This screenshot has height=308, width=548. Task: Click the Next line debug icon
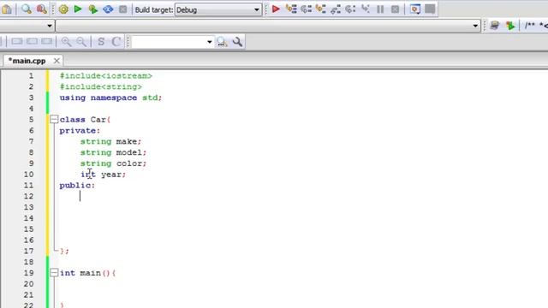(x=306, y=9)
